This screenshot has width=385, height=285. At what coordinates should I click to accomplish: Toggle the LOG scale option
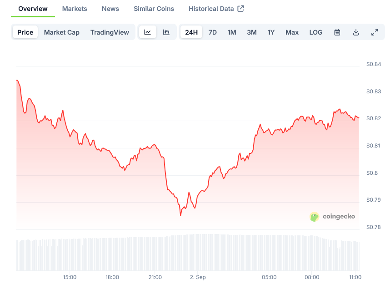pos(316,32)
